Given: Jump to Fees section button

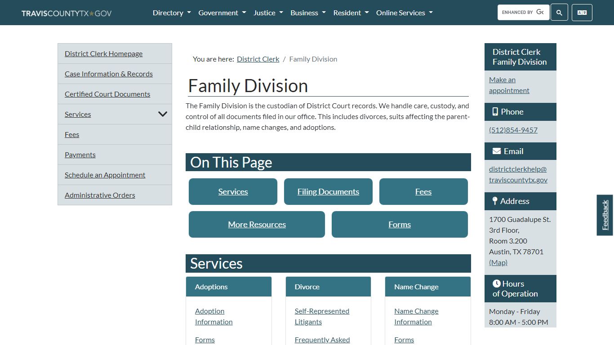Looking at the screenshot, I should point(423,191).
